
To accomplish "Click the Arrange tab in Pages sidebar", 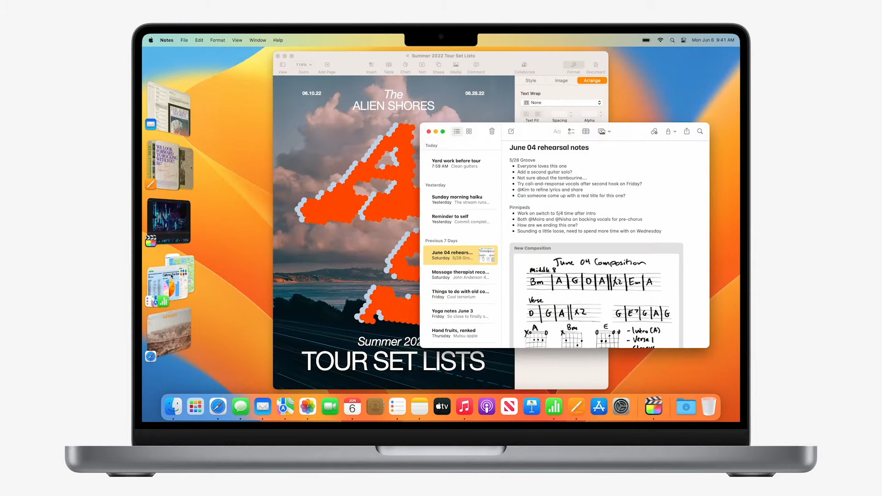I will 592,80.
